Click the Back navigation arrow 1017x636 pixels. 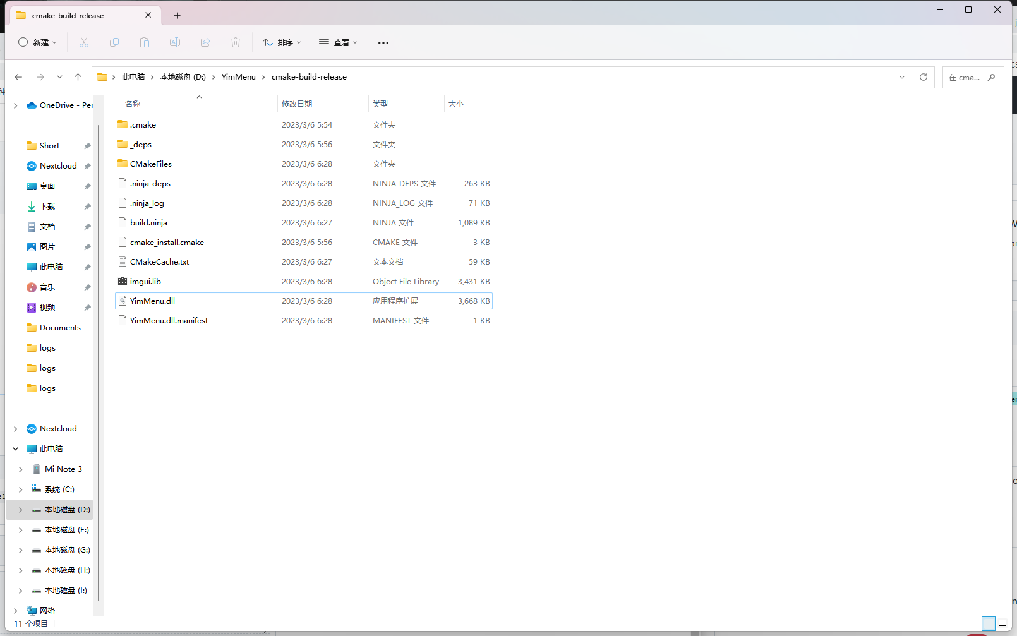pos(18,76)
